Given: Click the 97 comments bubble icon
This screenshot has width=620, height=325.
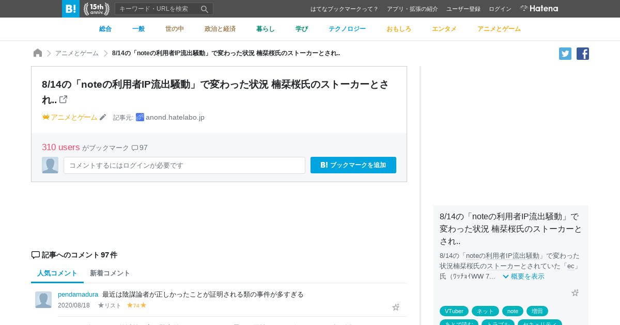Looking at the screenshot, I should [x=135, y=148].
